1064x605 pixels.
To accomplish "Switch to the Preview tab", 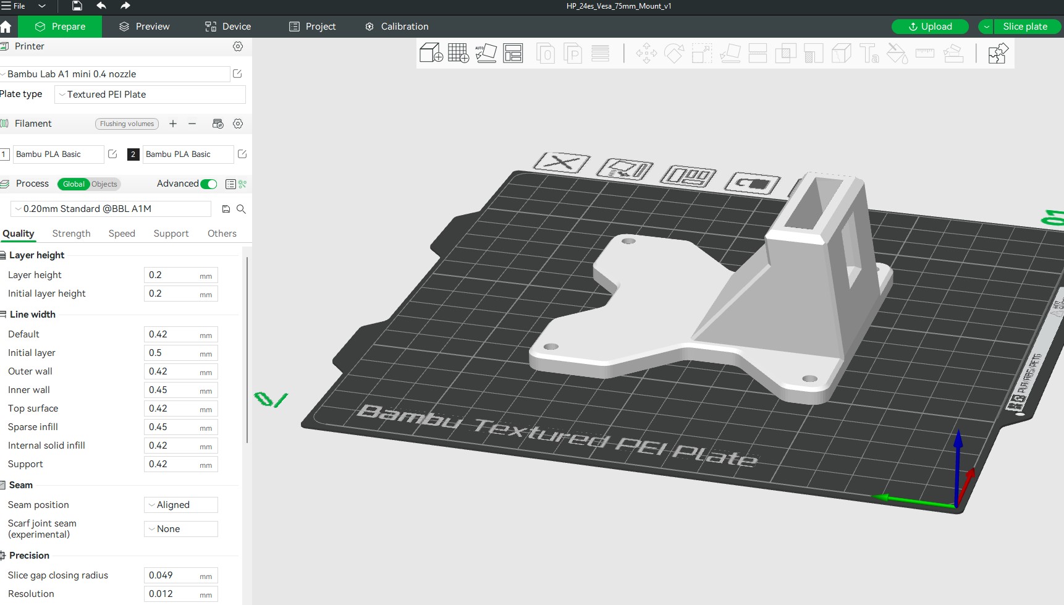I will click(x=145, y=27).
